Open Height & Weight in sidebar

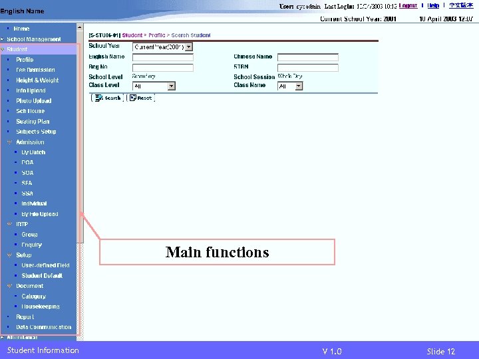(x=37, y=80)
